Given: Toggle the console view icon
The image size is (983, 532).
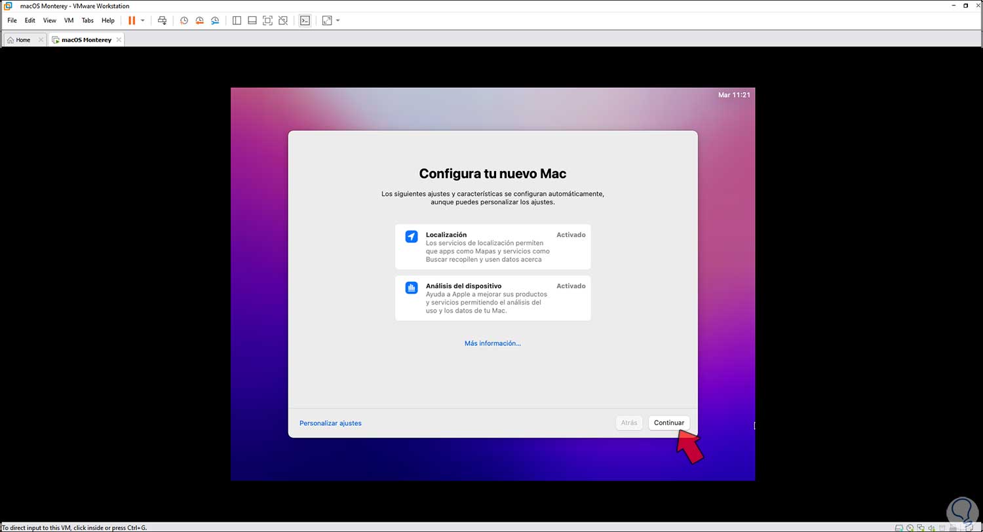Looking at the screenshot, I should tap(305, 20).
